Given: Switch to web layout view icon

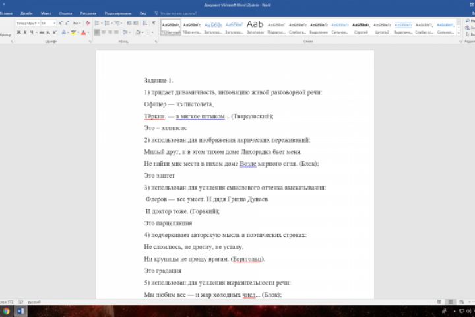Looking at the screenshot, I should click(x=461, y=302).
